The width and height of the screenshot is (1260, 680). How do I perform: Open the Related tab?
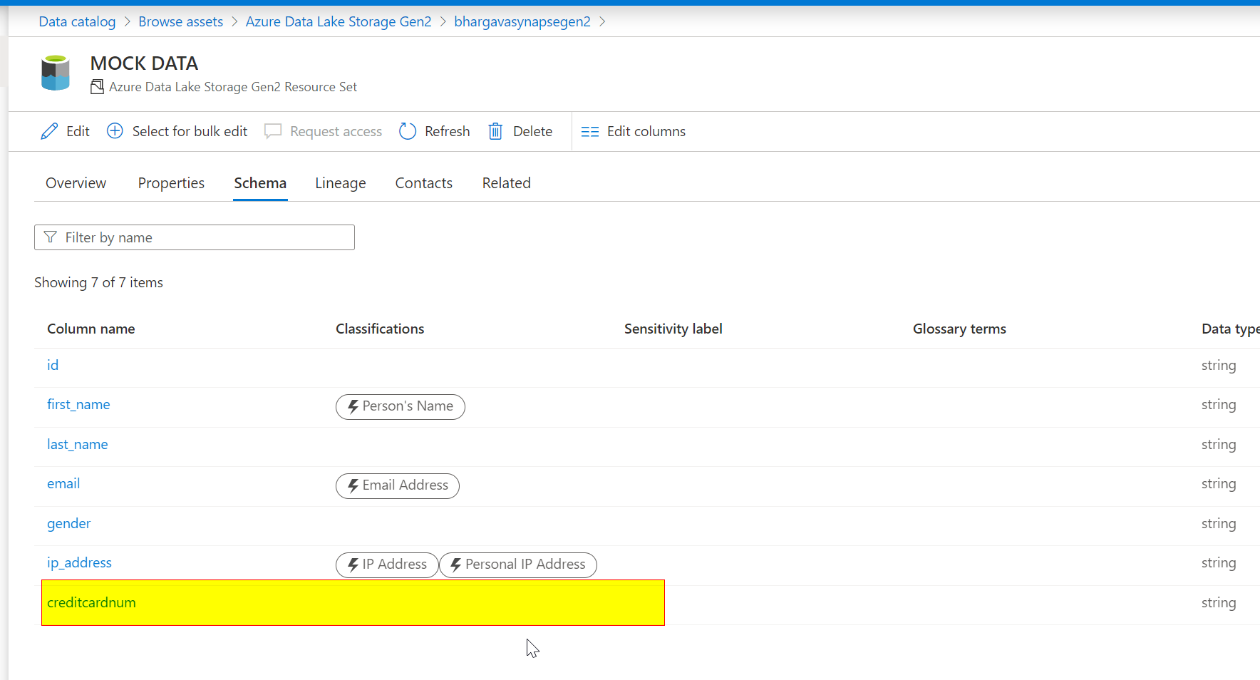(x=506, y=183)
